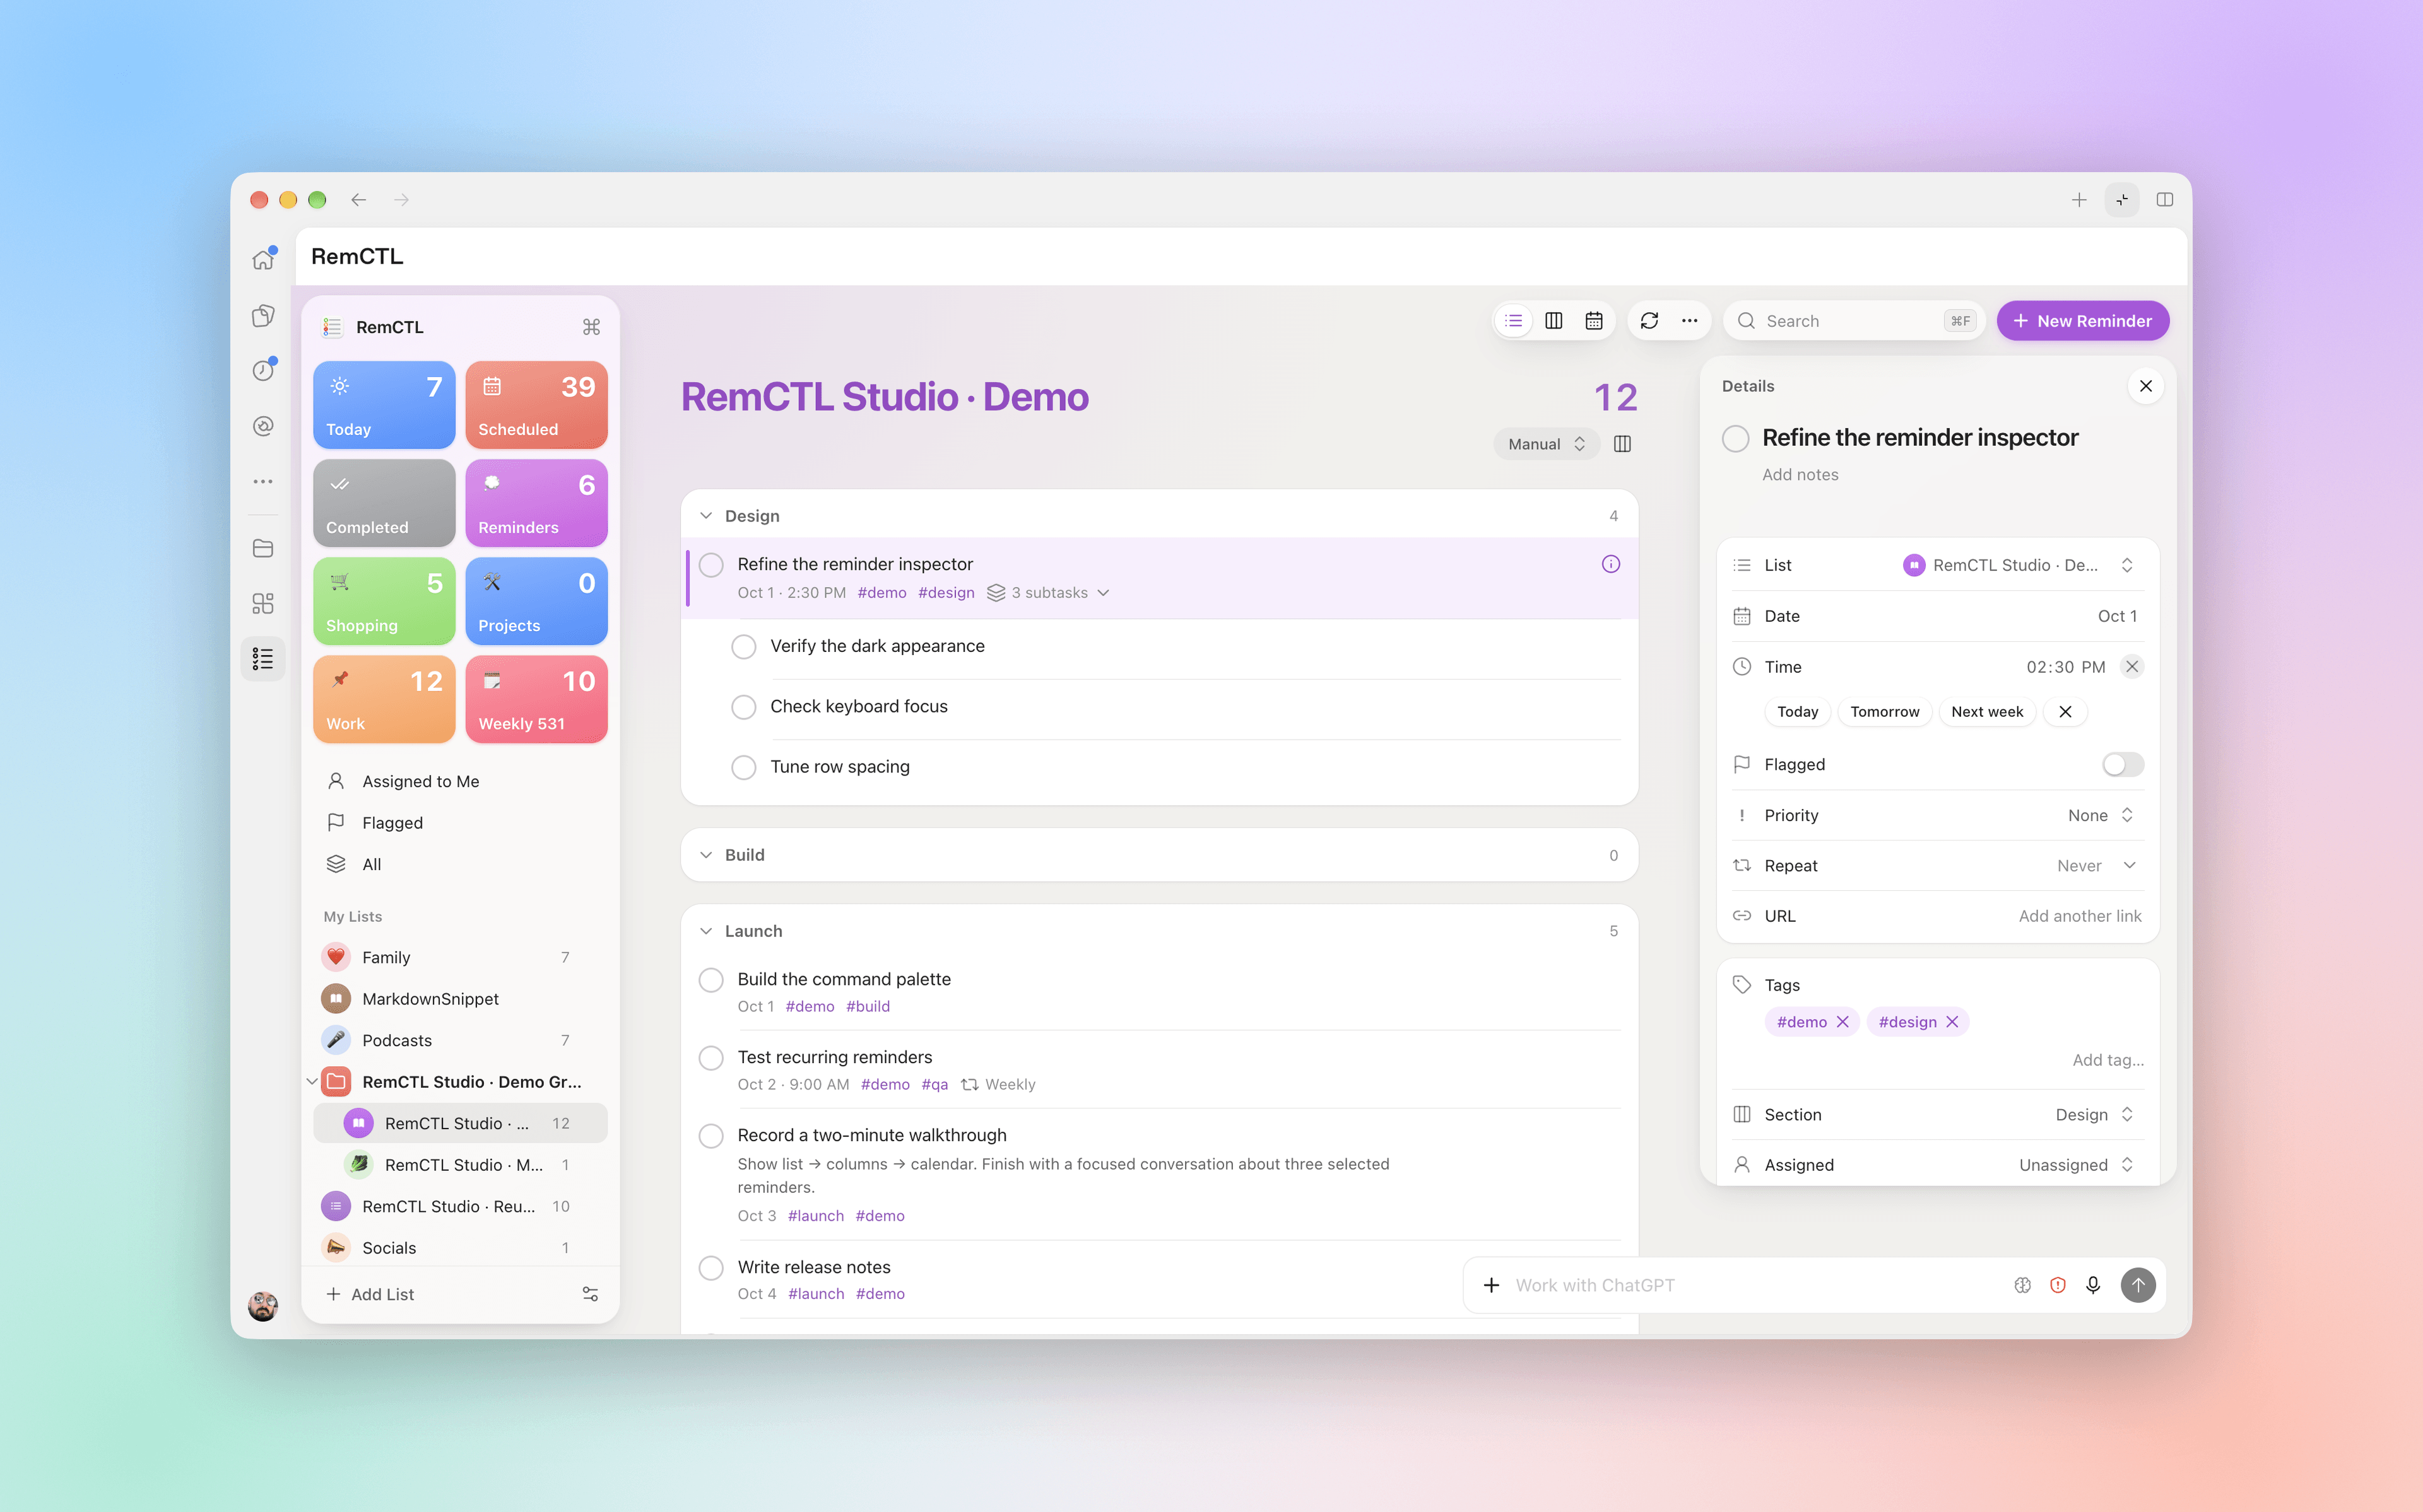
Task: Open the Scheduled smart list card
Action: click(x=536, y=405)
